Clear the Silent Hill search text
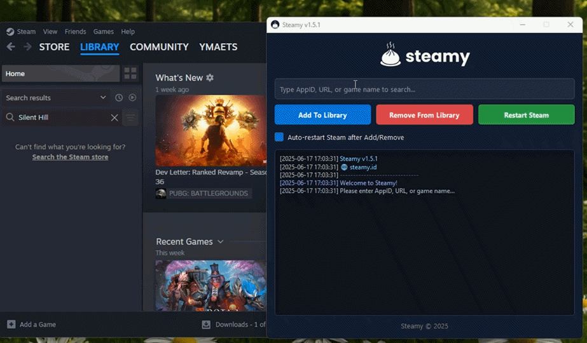This screenshot has height=343, width=587. pyautogui.click(x=114, y=118)
